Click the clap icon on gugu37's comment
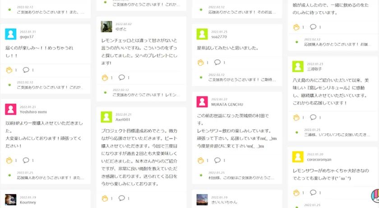Image resolution: width=379 pixels, height=208 pixels. click(x=9, y=70)
